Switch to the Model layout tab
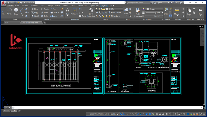The height and width of the screenshot is (117, 207). click(6, 111)
